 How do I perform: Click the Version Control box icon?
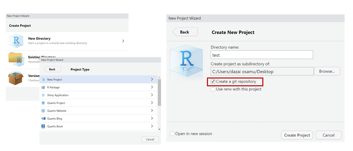[x=16, y=78]
